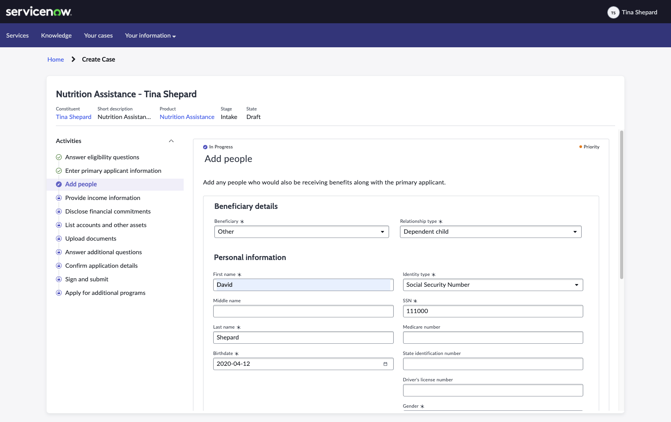The image size is (671, 422).
Task: Click the calendar icon in the Birthdate field
Action: coord(385,363)
